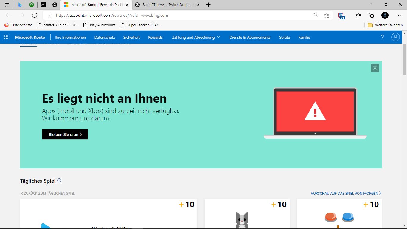The width and height of the screenshot is (407, 229).
Task: Click the Bleiben Sie dran button
Action: pyautogui.click(x=65, y=134)
